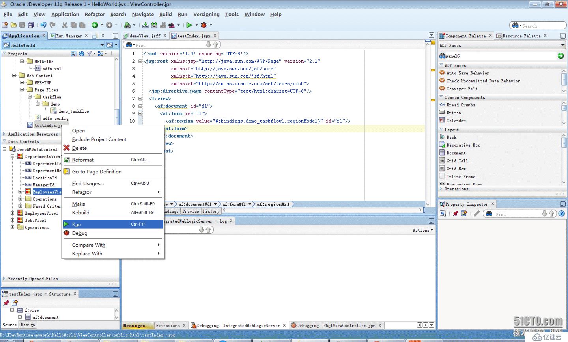Click the red Debug bug toolbar icon
The height and width of the screenshot is (342, 568).
[204, 25]
